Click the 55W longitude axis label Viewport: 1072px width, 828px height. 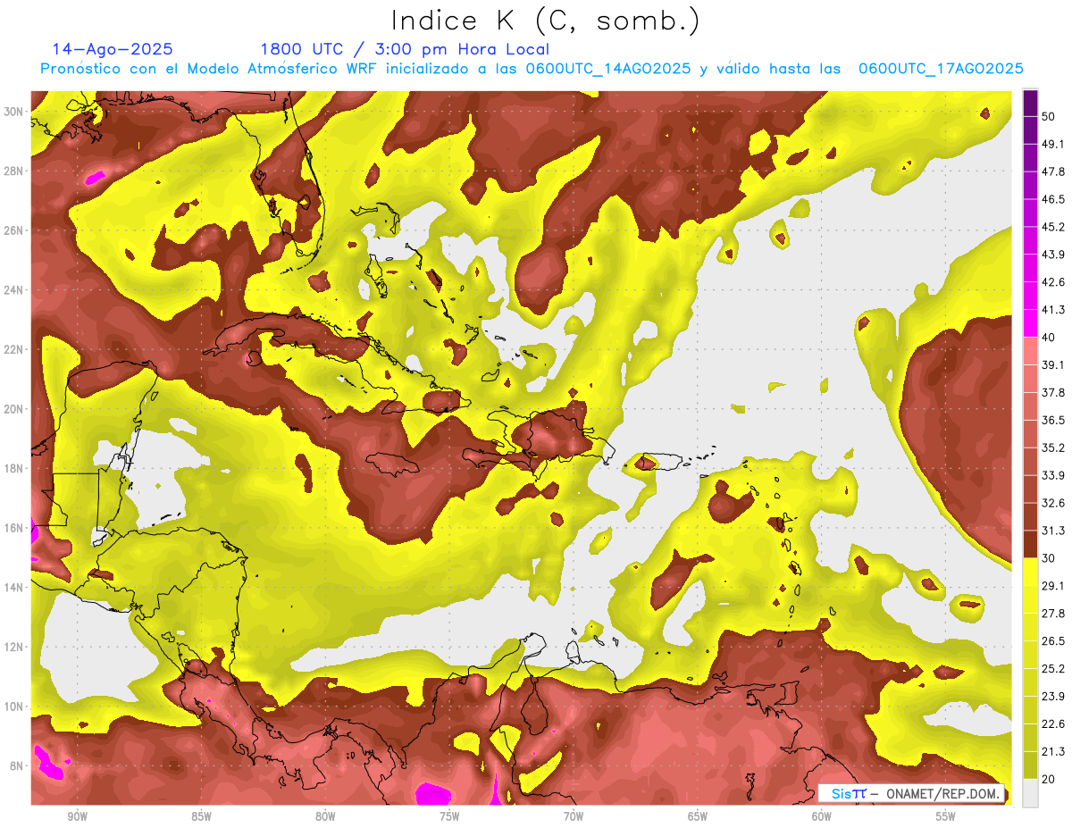tap(946, 816)
